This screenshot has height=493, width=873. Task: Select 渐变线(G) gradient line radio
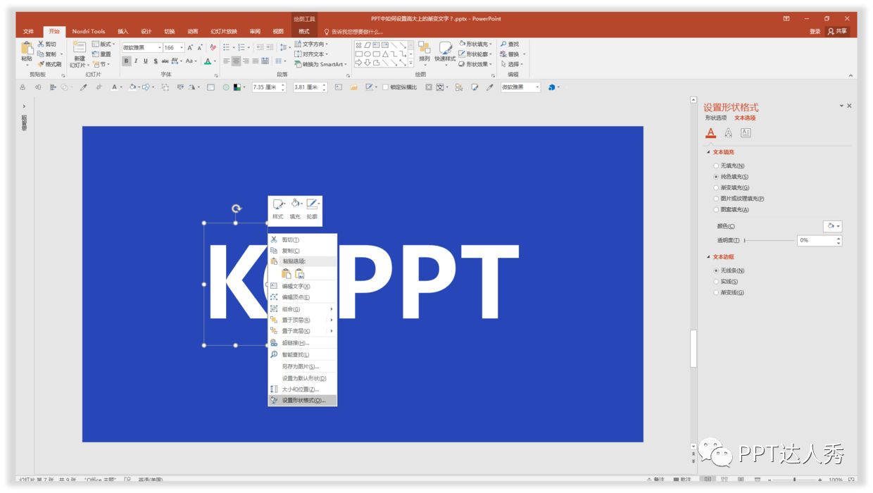click(716, 292)
